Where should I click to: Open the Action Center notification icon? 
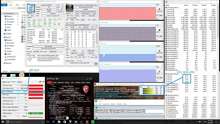point(216,122)
